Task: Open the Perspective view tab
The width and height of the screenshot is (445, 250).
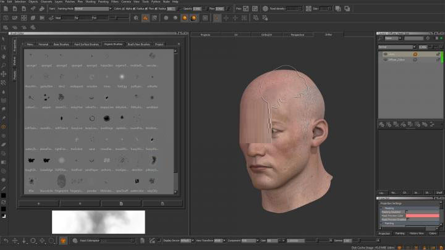Action: click(x=297, y=35)
